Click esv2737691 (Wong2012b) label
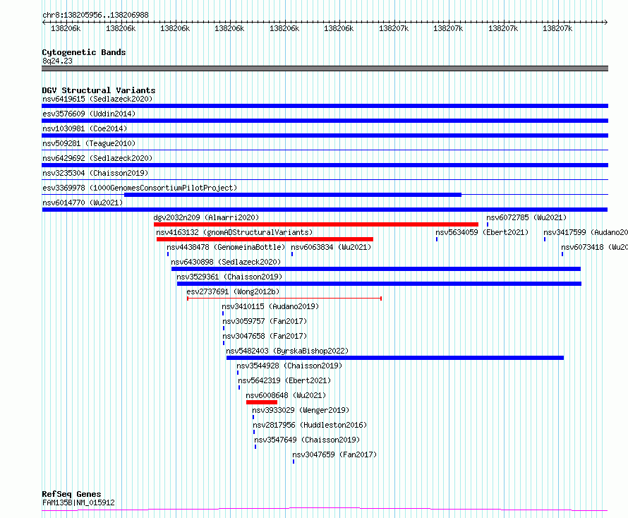Viewport: 628px width, 518px height. pyautogui.click(x=233, y=291)
